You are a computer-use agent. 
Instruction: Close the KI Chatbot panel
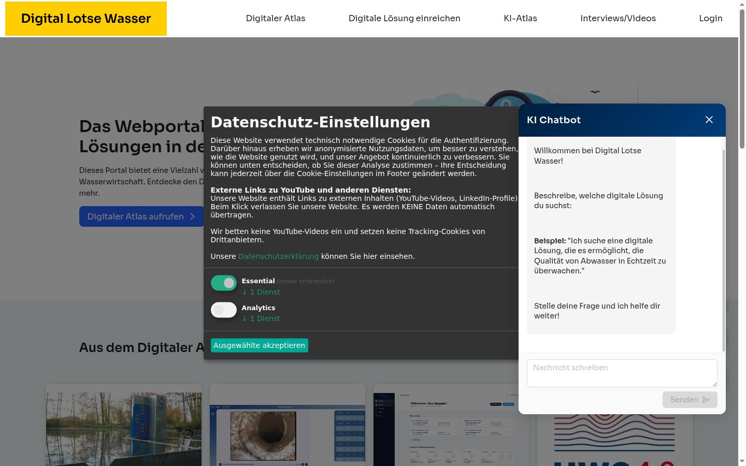tap(709, 120)
